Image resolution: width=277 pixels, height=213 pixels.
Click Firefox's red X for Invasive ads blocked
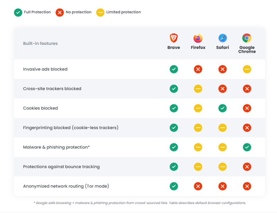[198, 69]
